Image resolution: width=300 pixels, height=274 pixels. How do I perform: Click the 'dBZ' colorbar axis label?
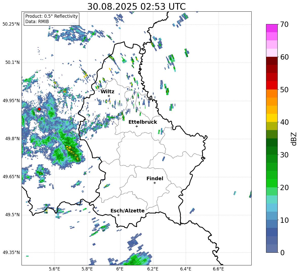[x=294, y=139]
